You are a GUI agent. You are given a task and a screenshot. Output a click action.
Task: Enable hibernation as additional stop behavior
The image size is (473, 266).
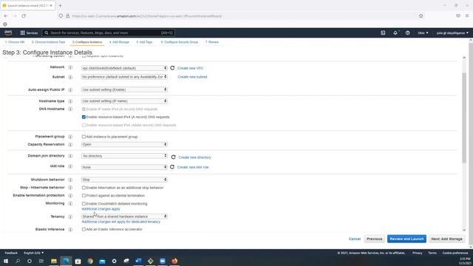pos(84,188)
